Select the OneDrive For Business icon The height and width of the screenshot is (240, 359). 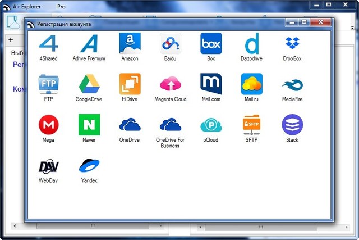click(171, 124)
